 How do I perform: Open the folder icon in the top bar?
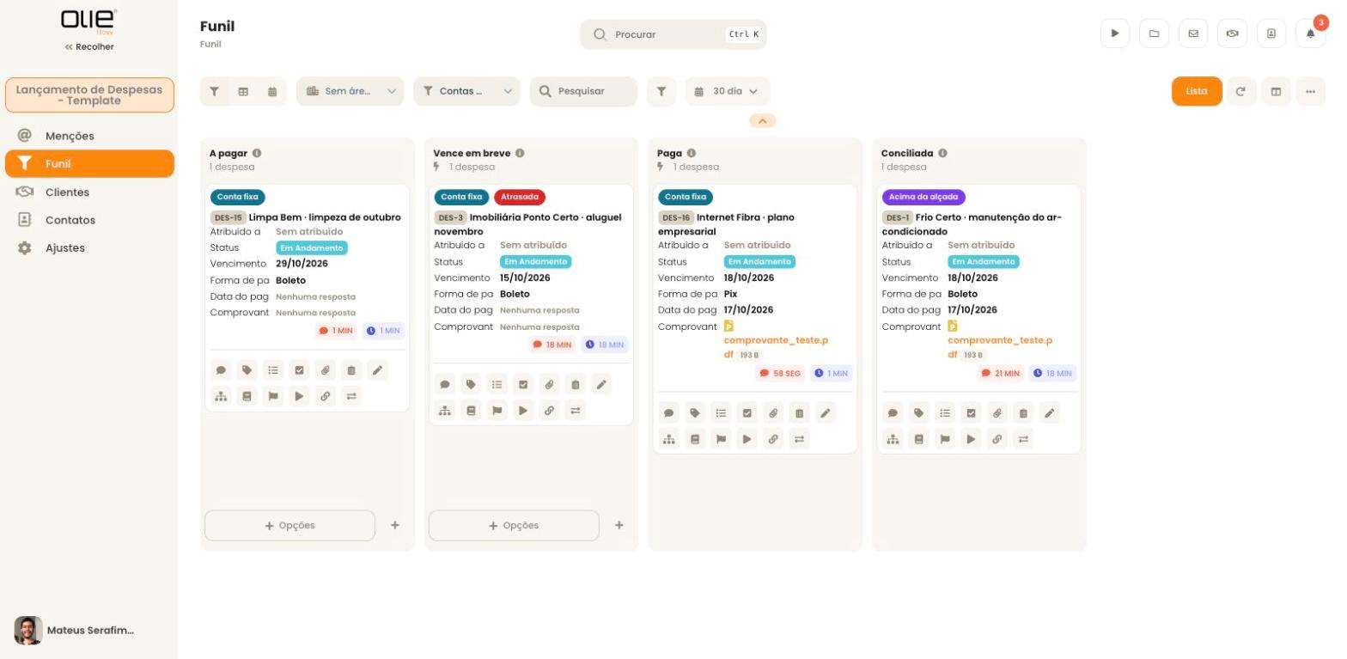click(1154, 34)
